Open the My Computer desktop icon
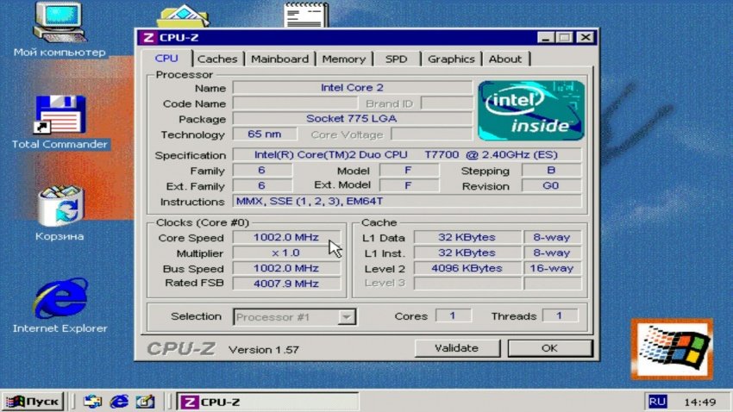This screenshot has width=733, height=412. tap(59, 23)
